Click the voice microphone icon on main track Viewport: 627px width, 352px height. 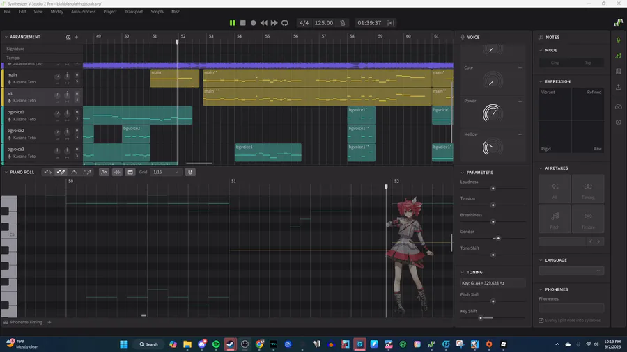tap(10, 82)
